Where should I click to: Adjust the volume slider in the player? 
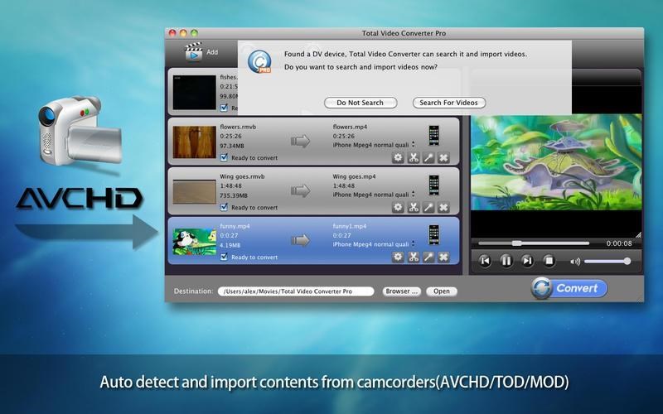[x=607, y=262]
